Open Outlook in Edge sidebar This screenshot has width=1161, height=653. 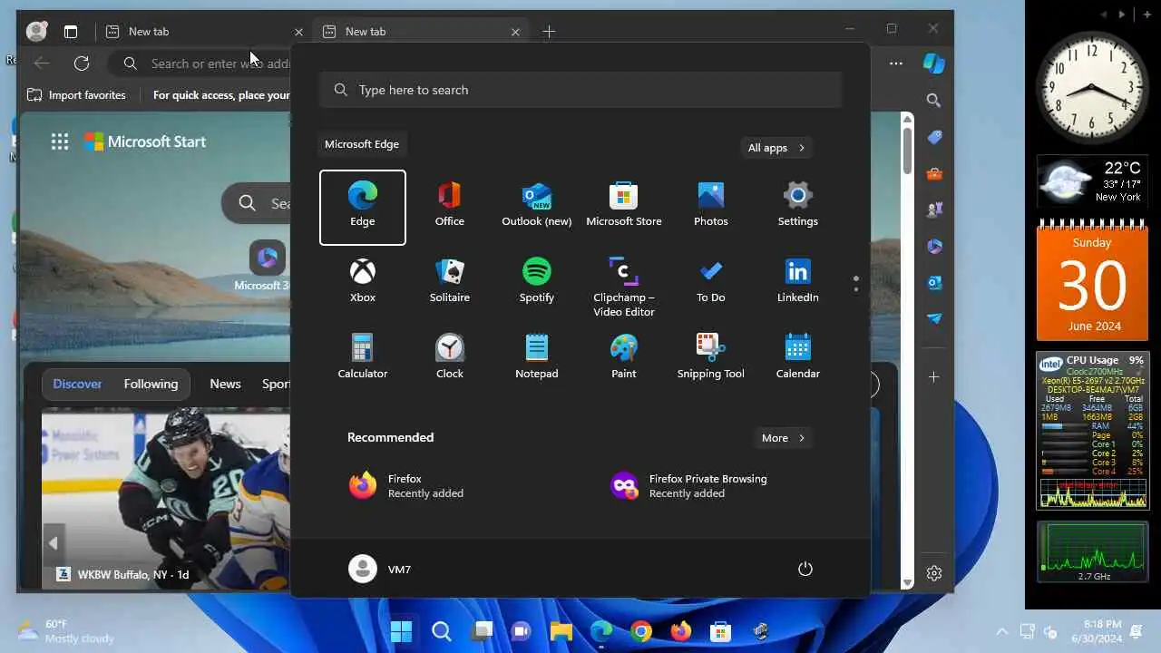tap(933, 282)
